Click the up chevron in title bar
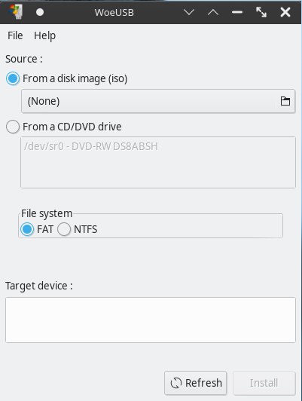This screenshot has height=401, width=302. coord(213,12)
